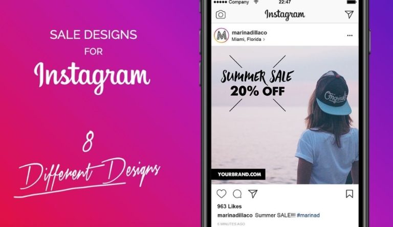This screenshot has height=227, width=393.
Task: Open marinadillaco username in post header
Action: pyautogui.click(x=249, y=33)
